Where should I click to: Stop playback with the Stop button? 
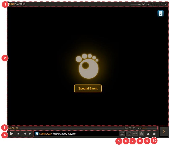tap(18, 134)
